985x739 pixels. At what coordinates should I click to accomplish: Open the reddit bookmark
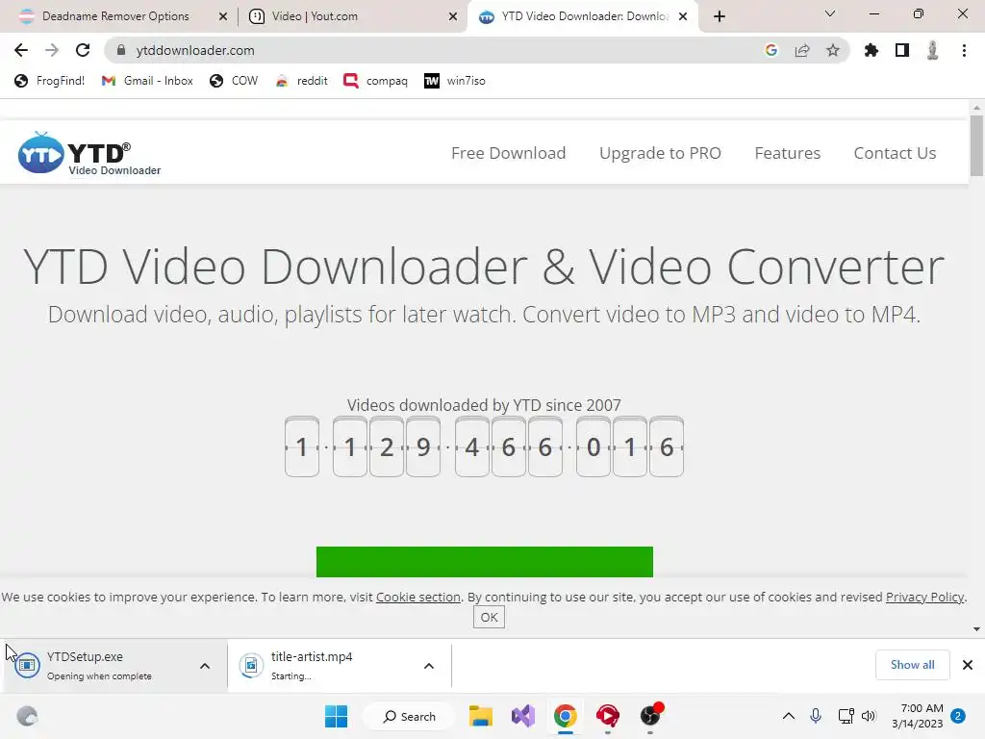point(301,81)
